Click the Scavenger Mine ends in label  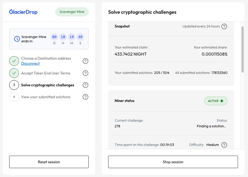(x=34, y=39)
